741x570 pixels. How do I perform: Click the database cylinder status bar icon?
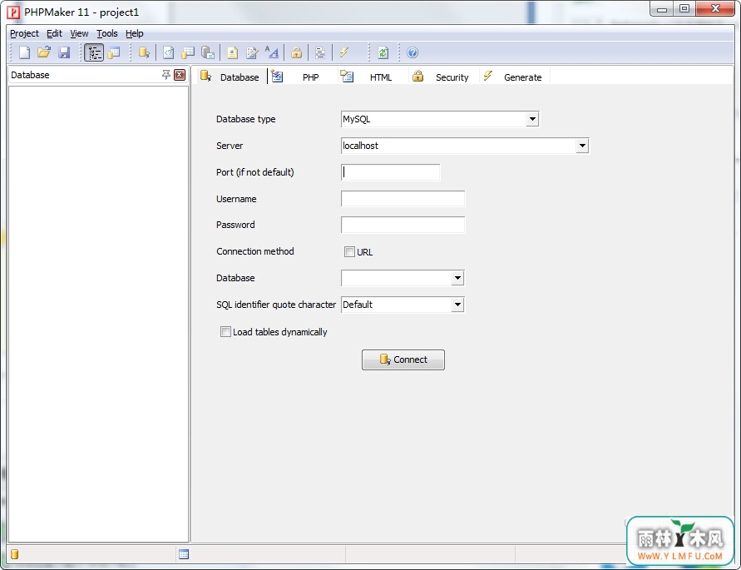click(15, 554)
